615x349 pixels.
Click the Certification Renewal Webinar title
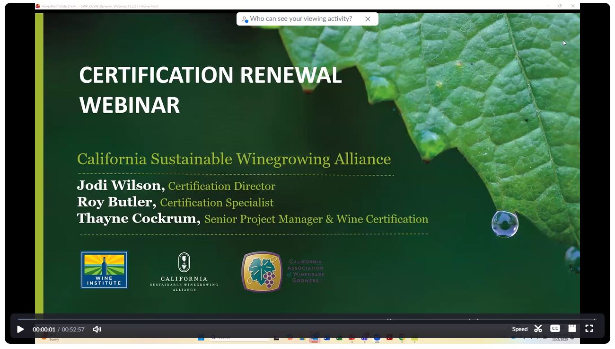pyautogui.click(x=210, y=89)
